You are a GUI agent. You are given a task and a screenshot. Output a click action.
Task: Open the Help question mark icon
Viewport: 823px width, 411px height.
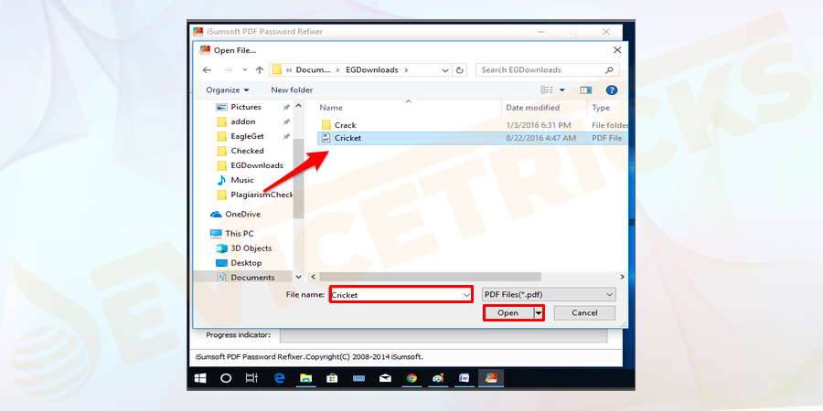(x=612, y=90)
